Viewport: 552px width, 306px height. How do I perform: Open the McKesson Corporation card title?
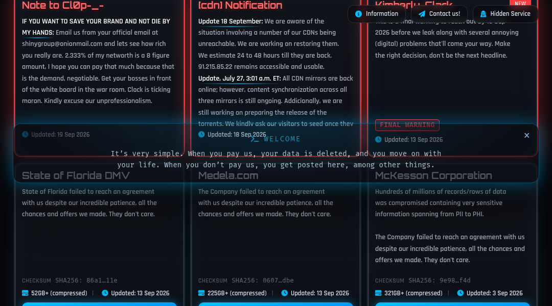tap(433, 175)
